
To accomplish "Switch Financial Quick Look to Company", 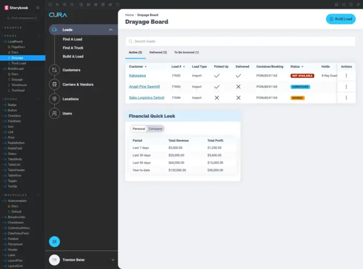I will tap(156, 129).
